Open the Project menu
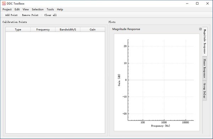213x139 pixels. click(7, 9)
